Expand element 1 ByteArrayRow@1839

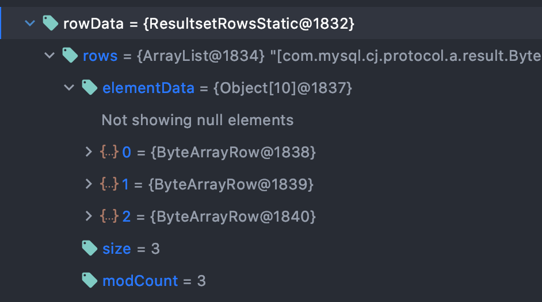pos(89,184)
